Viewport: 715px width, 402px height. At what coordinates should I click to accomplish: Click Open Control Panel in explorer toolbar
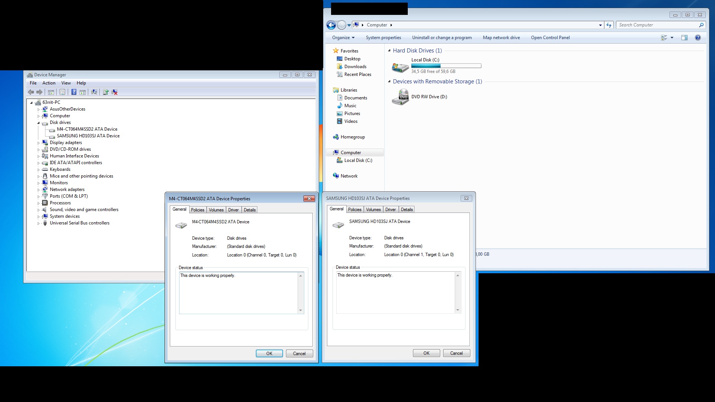550,38
